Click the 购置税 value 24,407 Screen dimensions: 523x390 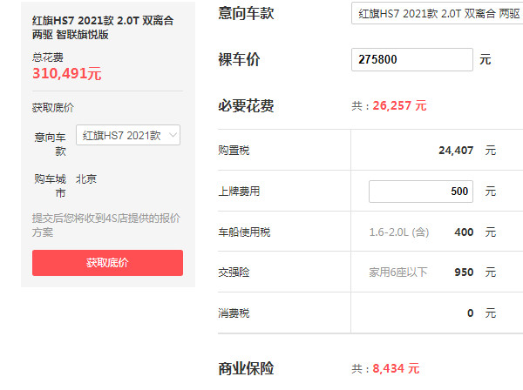pos(456,151)
